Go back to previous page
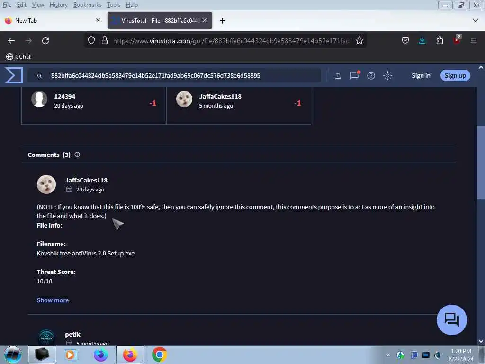485x364 pixels. tap(11, 41)
